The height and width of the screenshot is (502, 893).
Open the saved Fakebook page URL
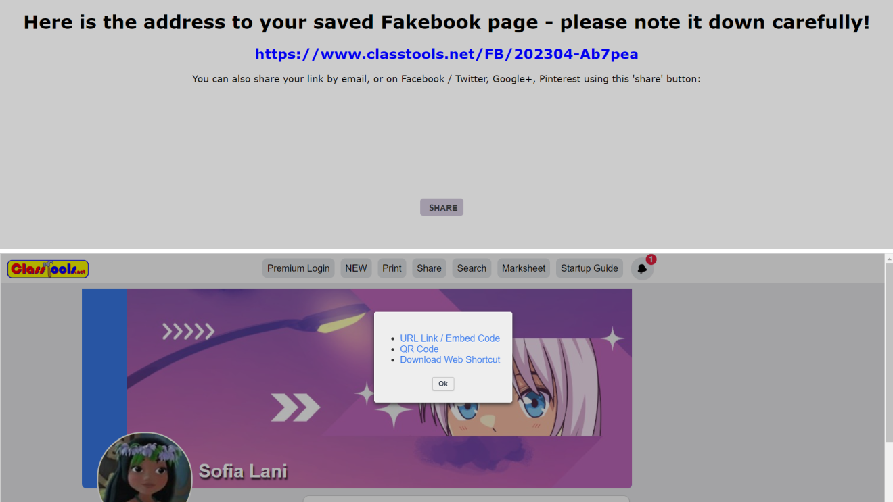click(446, 54)
